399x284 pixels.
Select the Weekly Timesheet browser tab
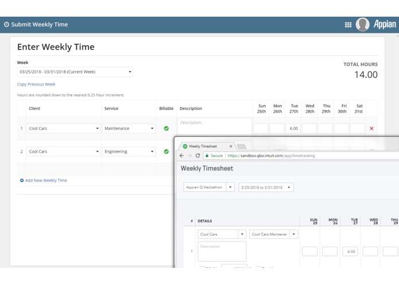(206, 146)
